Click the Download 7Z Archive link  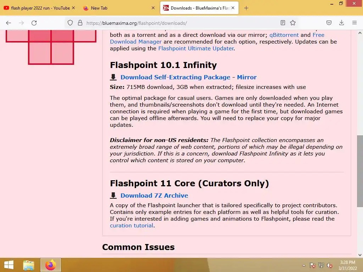pyautogui.click(x=154, y=195)
